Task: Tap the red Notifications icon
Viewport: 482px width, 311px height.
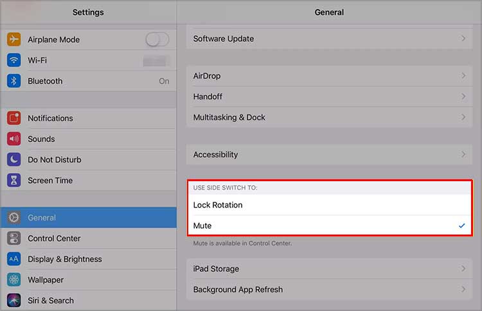Action: click(14, 118)
